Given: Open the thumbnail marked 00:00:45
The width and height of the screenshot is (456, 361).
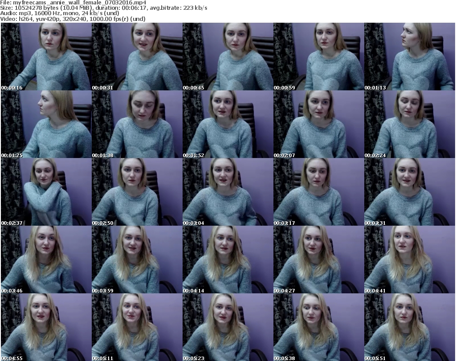Looking at the screenshot, I should click(x=228, y=57).
